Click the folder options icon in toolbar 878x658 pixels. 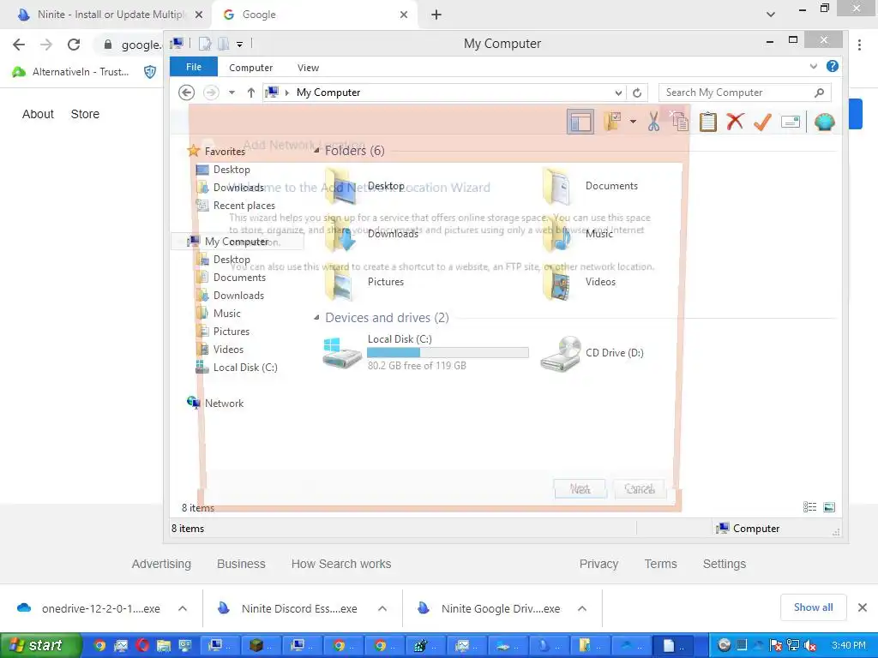[612, 122]
